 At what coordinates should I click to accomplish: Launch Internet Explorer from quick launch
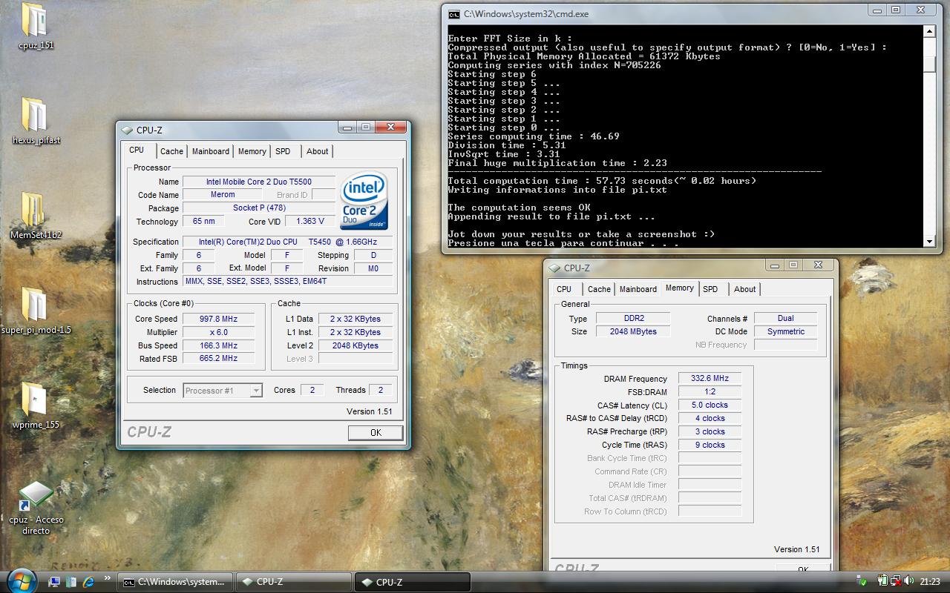coord(89,582)
